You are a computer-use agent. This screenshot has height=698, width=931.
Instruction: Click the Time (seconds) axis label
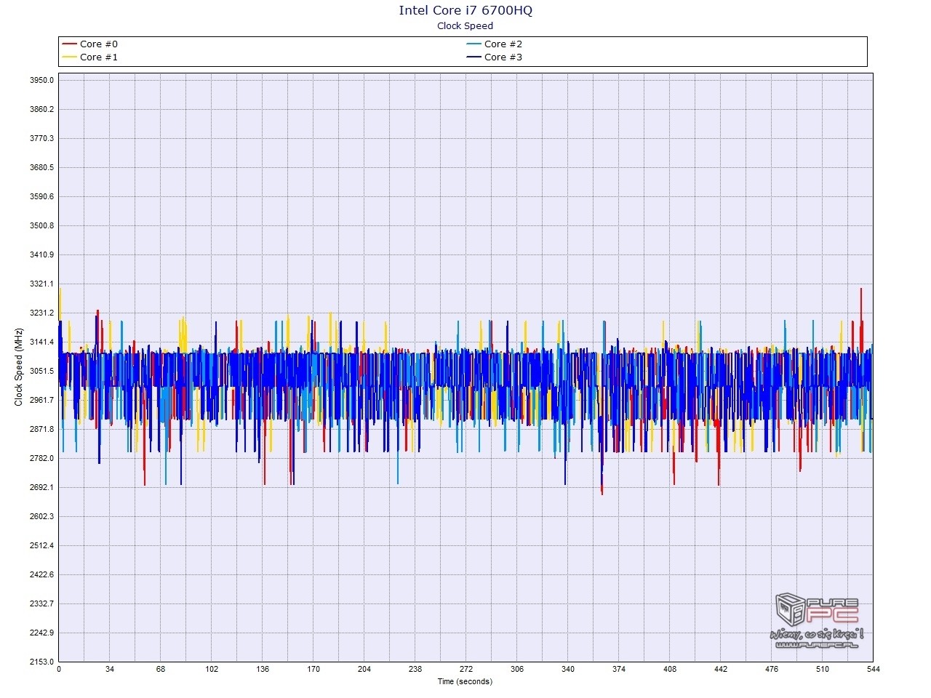coord(465,682)
